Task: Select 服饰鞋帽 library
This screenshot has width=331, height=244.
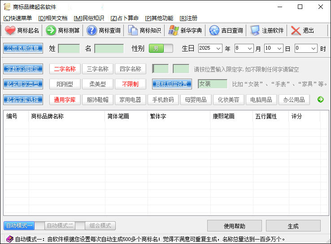Action: pos(97,100)
